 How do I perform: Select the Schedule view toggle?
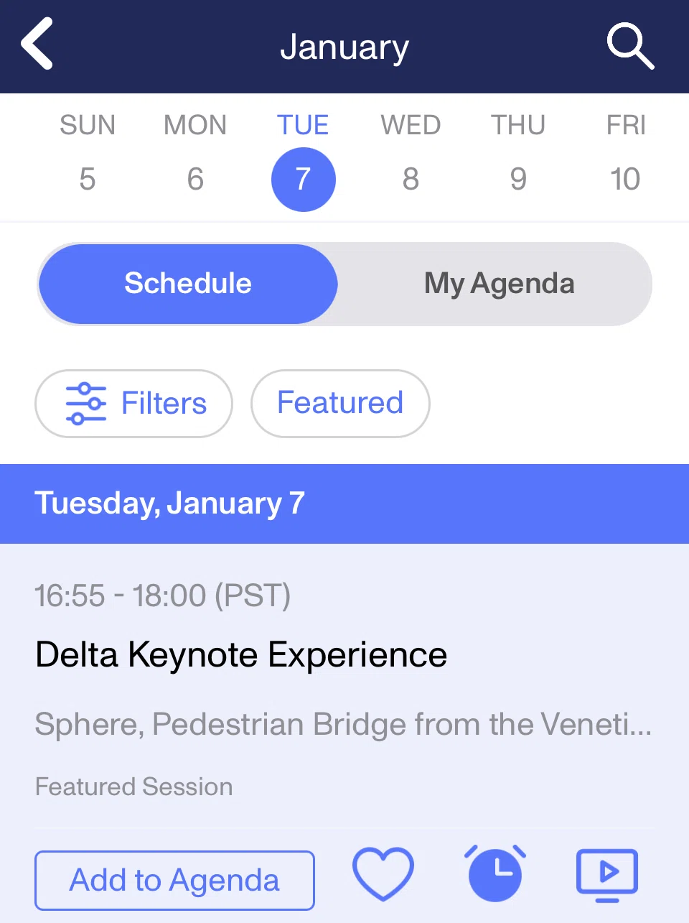pos(188,284)
